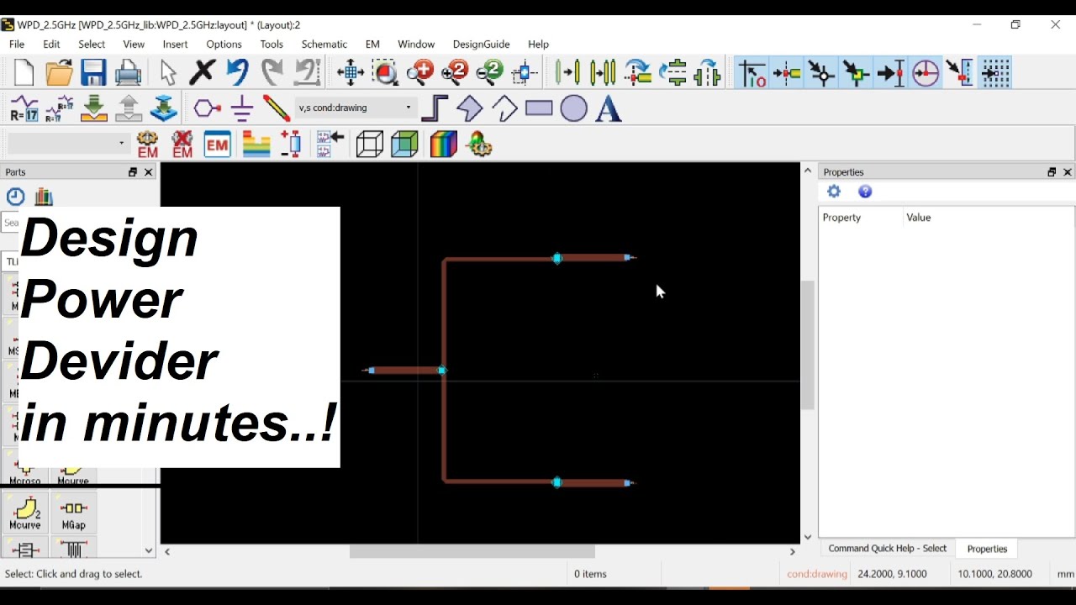This screenshot has width=1076, height=605.
Task: Click the Tune Parameters icon
Action: [24, 108]
